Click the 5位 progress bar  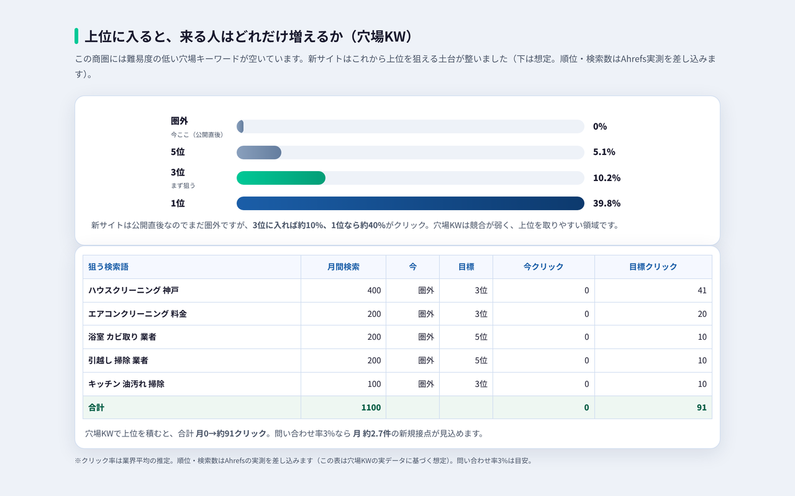coord(411,153)
